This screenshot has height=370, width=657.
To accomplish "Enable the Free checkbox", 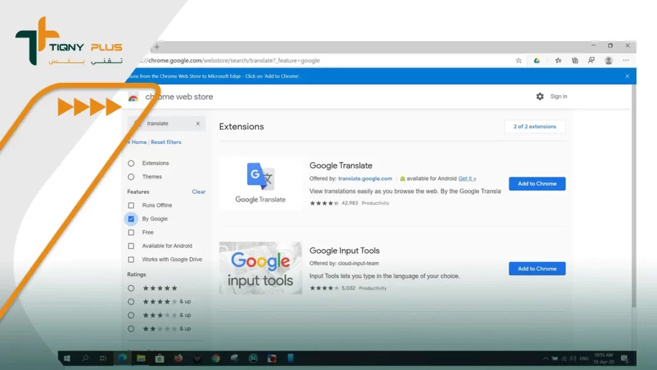I will [x=131, y=233].
